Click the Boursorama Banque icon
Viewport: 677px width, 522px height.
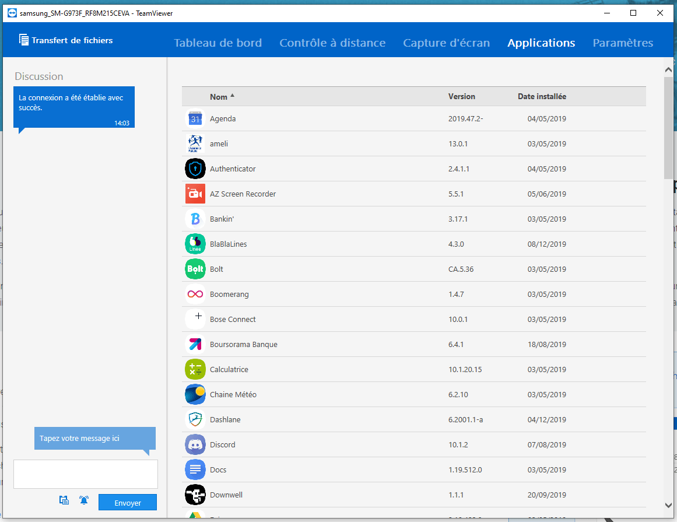pyautogui.click(x=195, y=344)
